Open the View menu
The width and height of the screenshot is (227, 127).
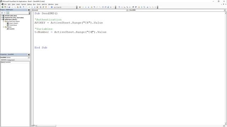(13, 4)
